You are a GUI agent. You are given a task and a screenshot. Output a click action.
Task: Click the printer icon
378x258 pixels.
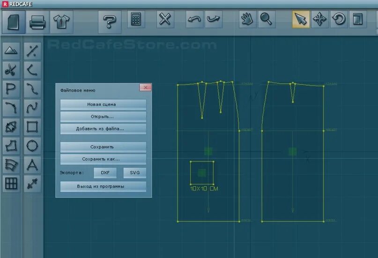(37, 22)
